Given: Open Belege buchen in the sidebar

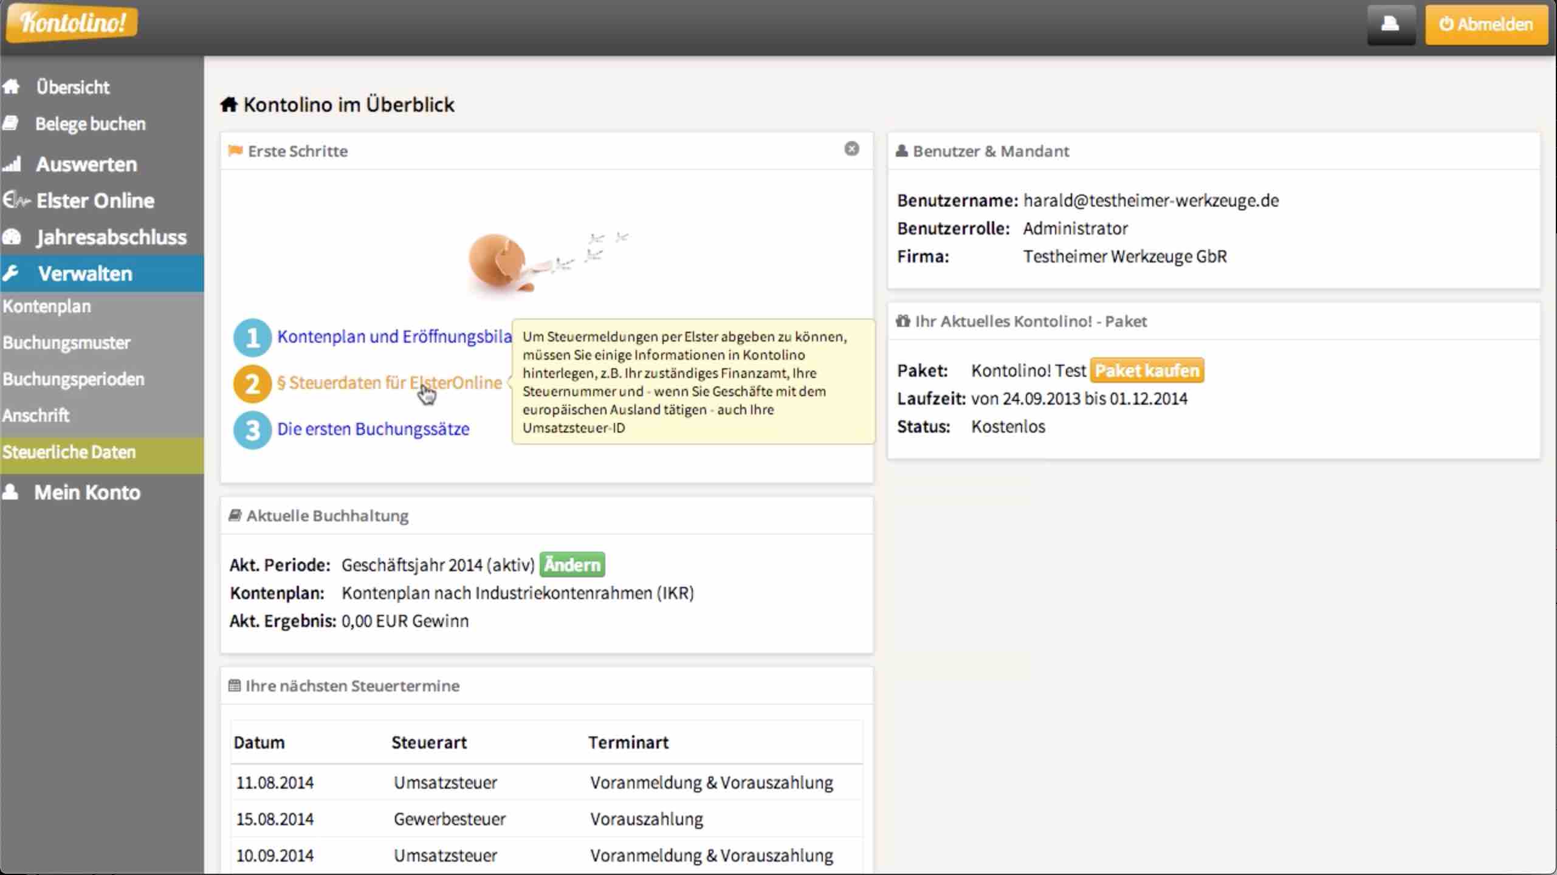Looking at the screenshot, I should click(91, 124).
